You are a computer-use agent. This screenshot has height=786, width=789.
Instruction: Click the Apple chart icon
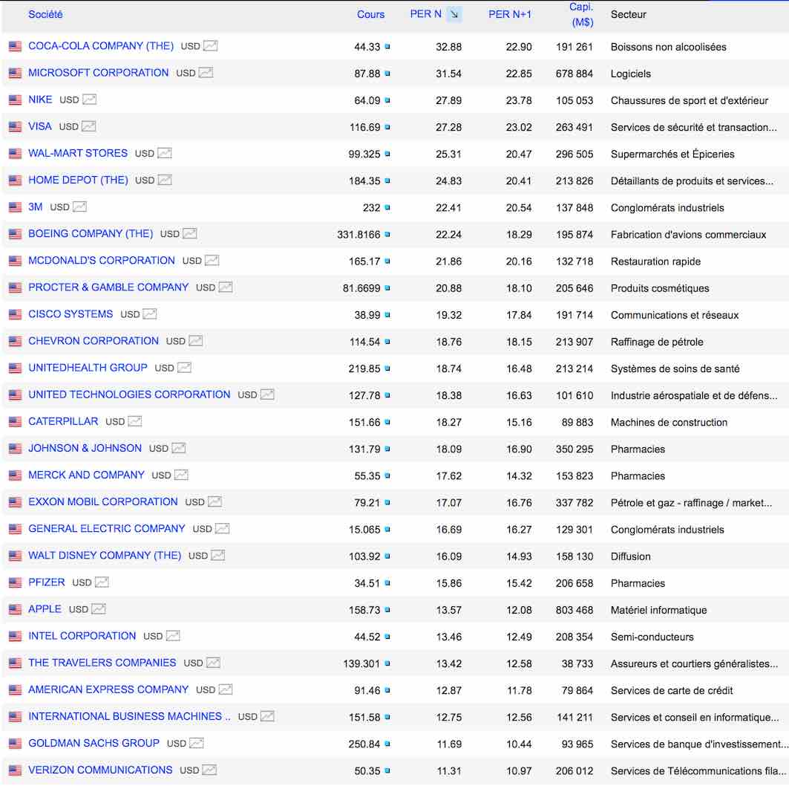coord(99,608)
